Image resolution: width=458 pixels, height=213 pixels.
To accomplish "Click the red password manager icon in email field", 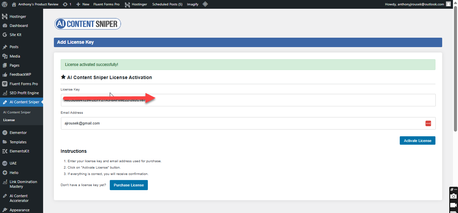I will click(428, 123).
